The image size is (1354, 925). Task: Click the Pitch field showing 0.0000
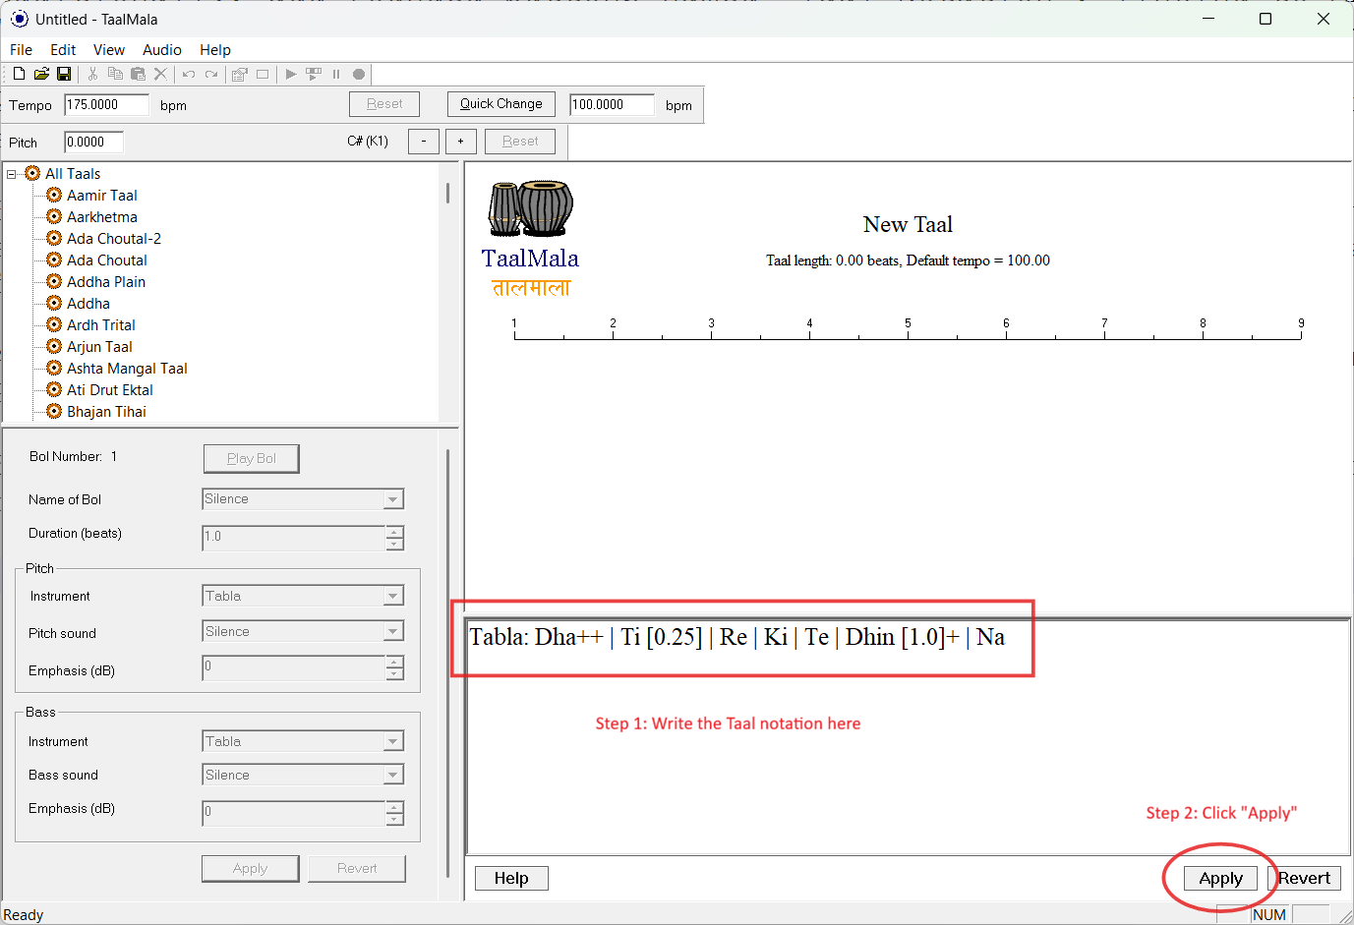(x=93, y=143)
